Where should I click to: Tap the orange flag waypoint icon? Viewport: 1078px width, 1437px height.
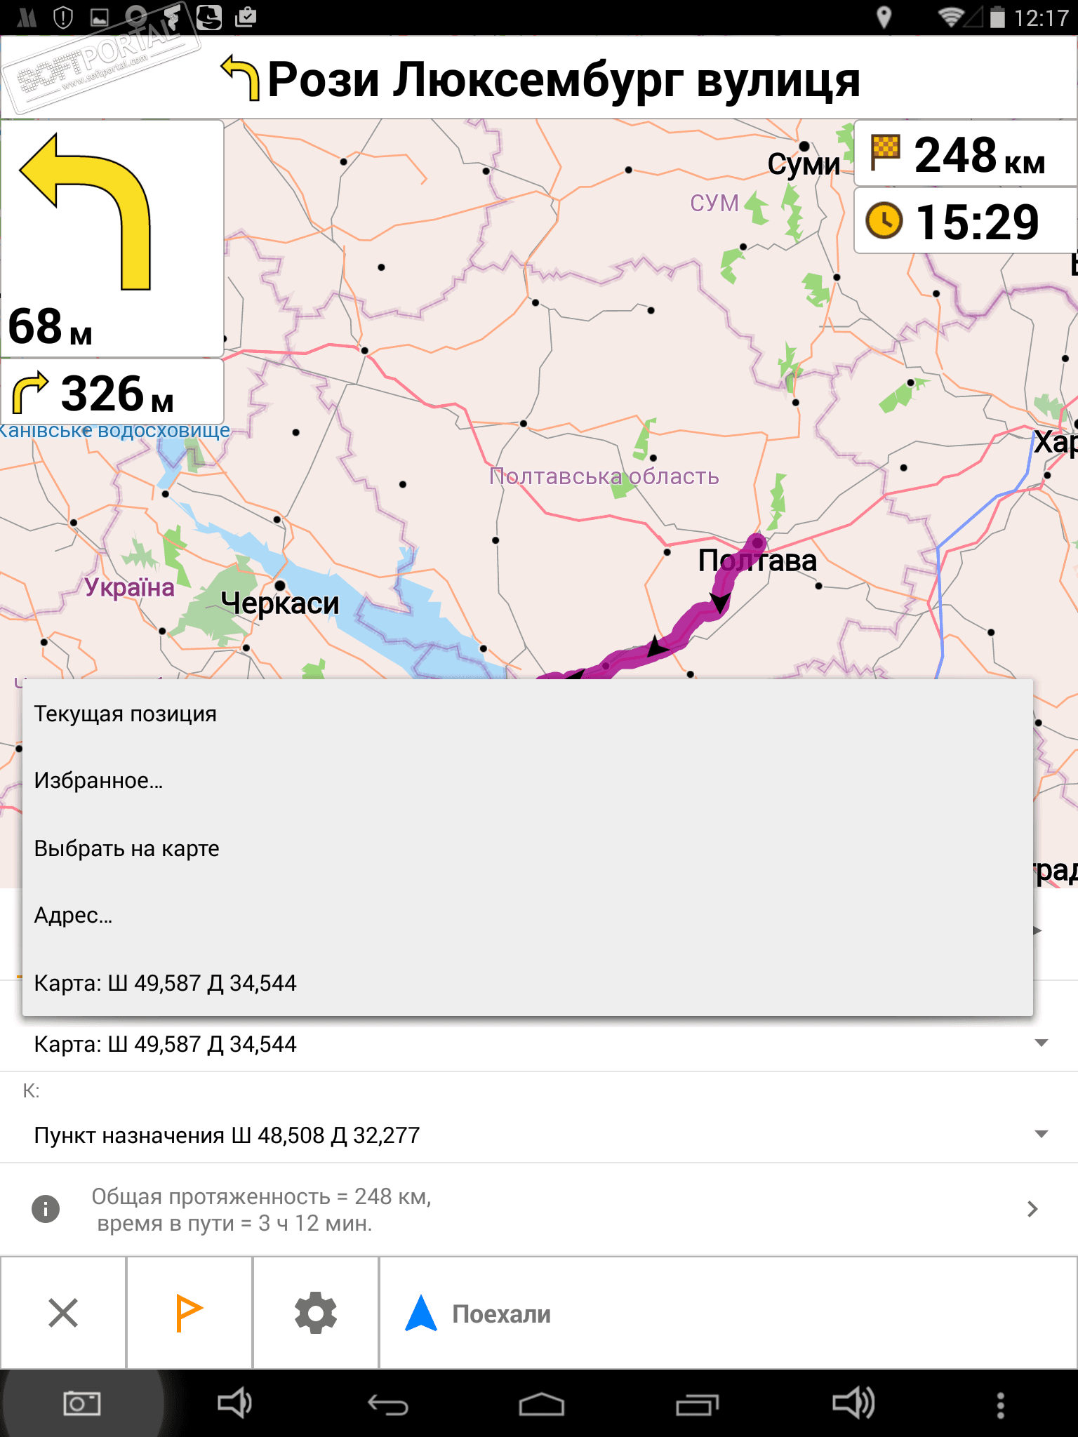(189, 1313)
